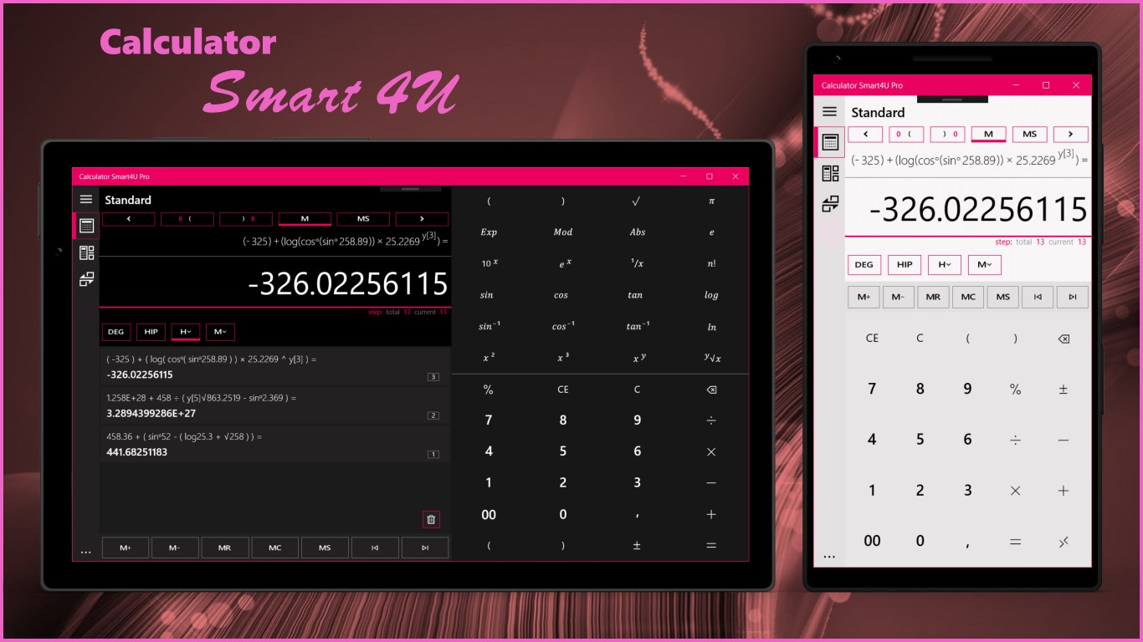Toggle HIP mode on tablet
Screen dimensions: 1143x642
click(151, 332)
